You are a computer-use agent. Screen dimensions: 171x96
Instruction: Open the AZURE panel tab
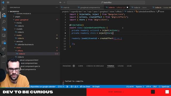click(x=129, y=66)
